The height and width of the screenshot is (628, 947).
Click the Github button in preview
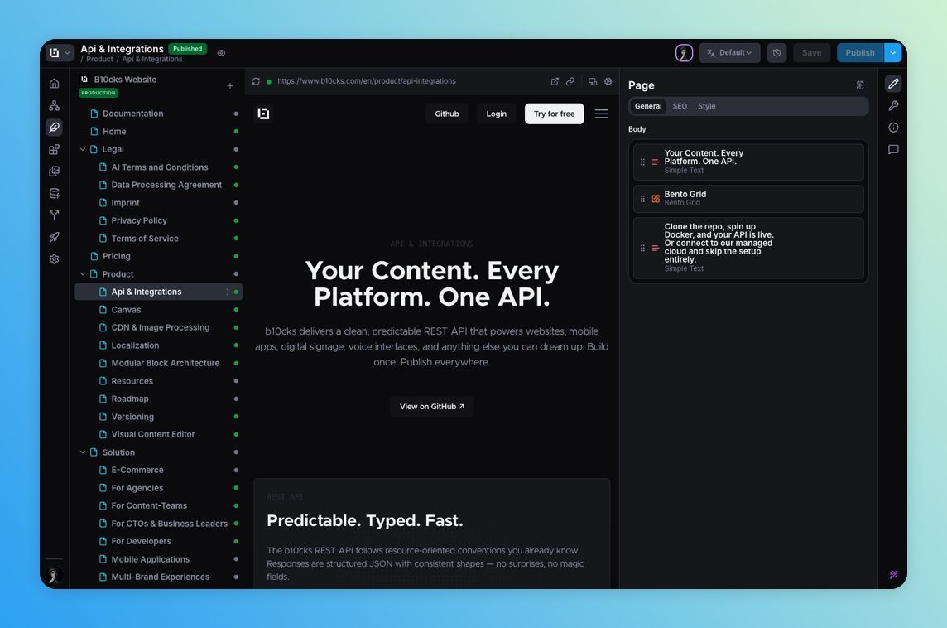[x=447, y=114]
